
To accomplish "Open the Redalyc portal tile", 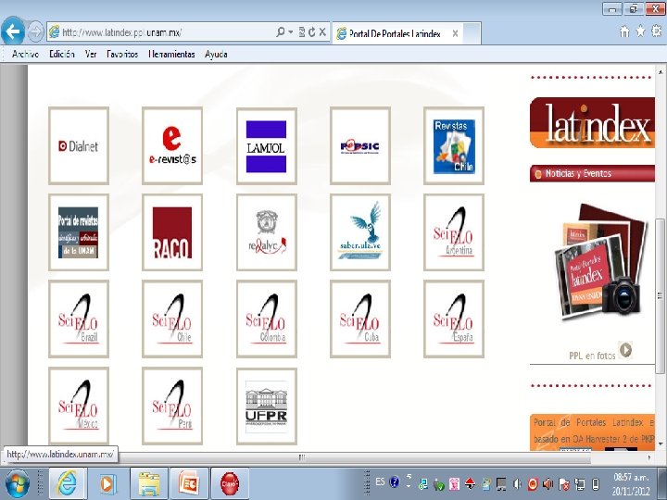I will [267, 232].
